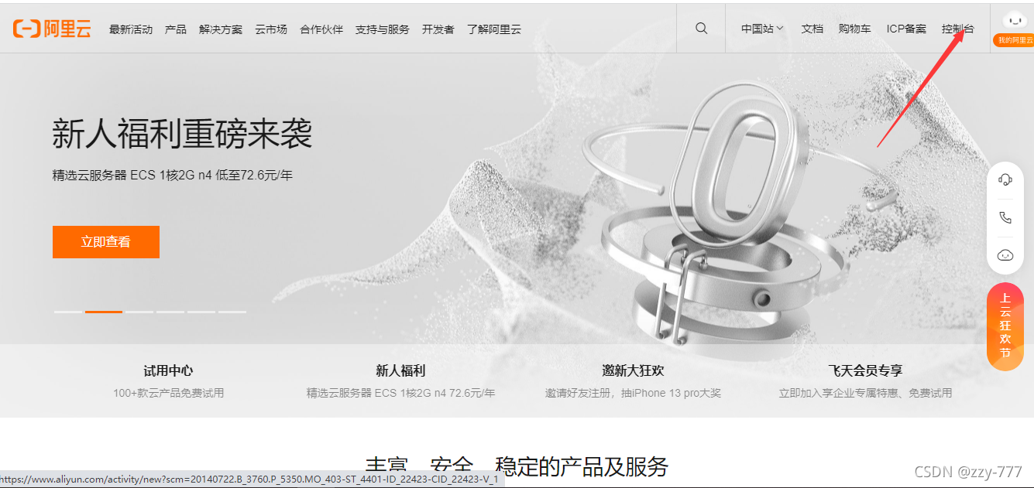Expand the 解决方案 solutions menu

[220, 29]
